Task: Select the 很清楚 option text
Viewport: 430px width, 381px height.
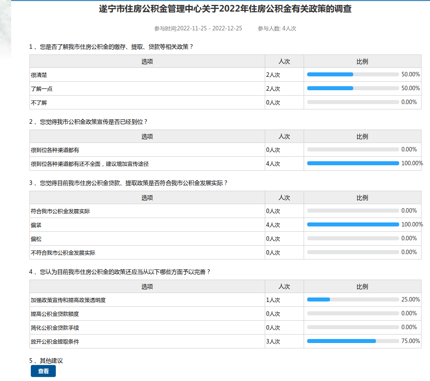Action: click(x=39, y=75)
